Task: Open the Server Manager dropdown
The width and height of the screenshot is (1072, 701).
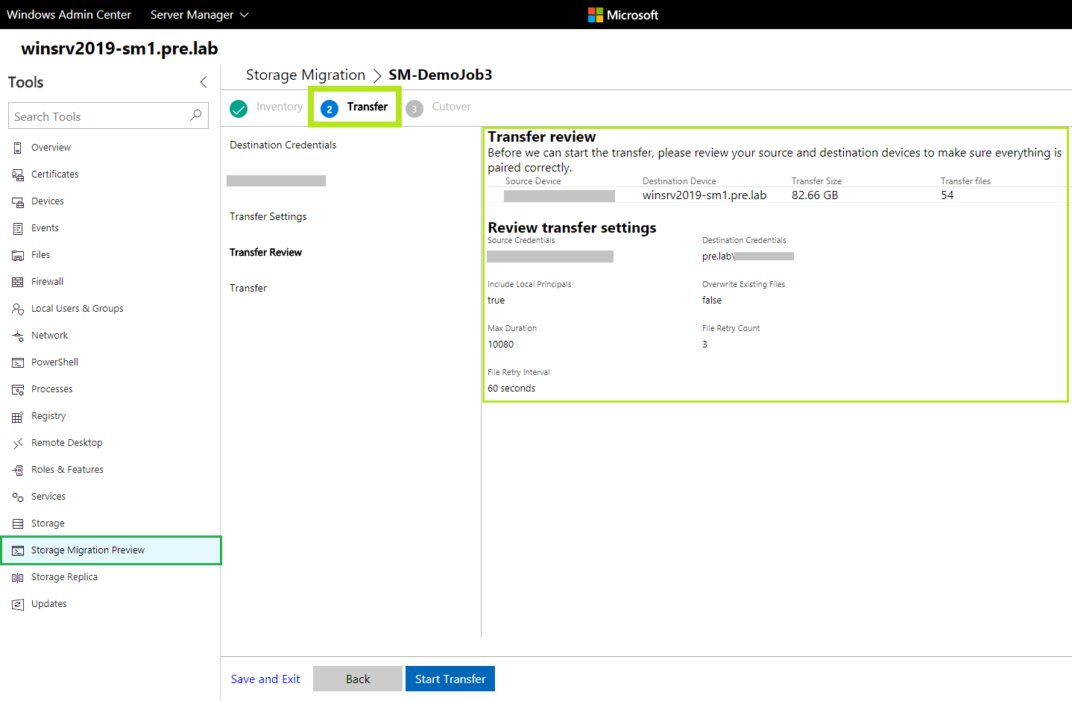Action: pyautogui.click(x=200, y=15)
